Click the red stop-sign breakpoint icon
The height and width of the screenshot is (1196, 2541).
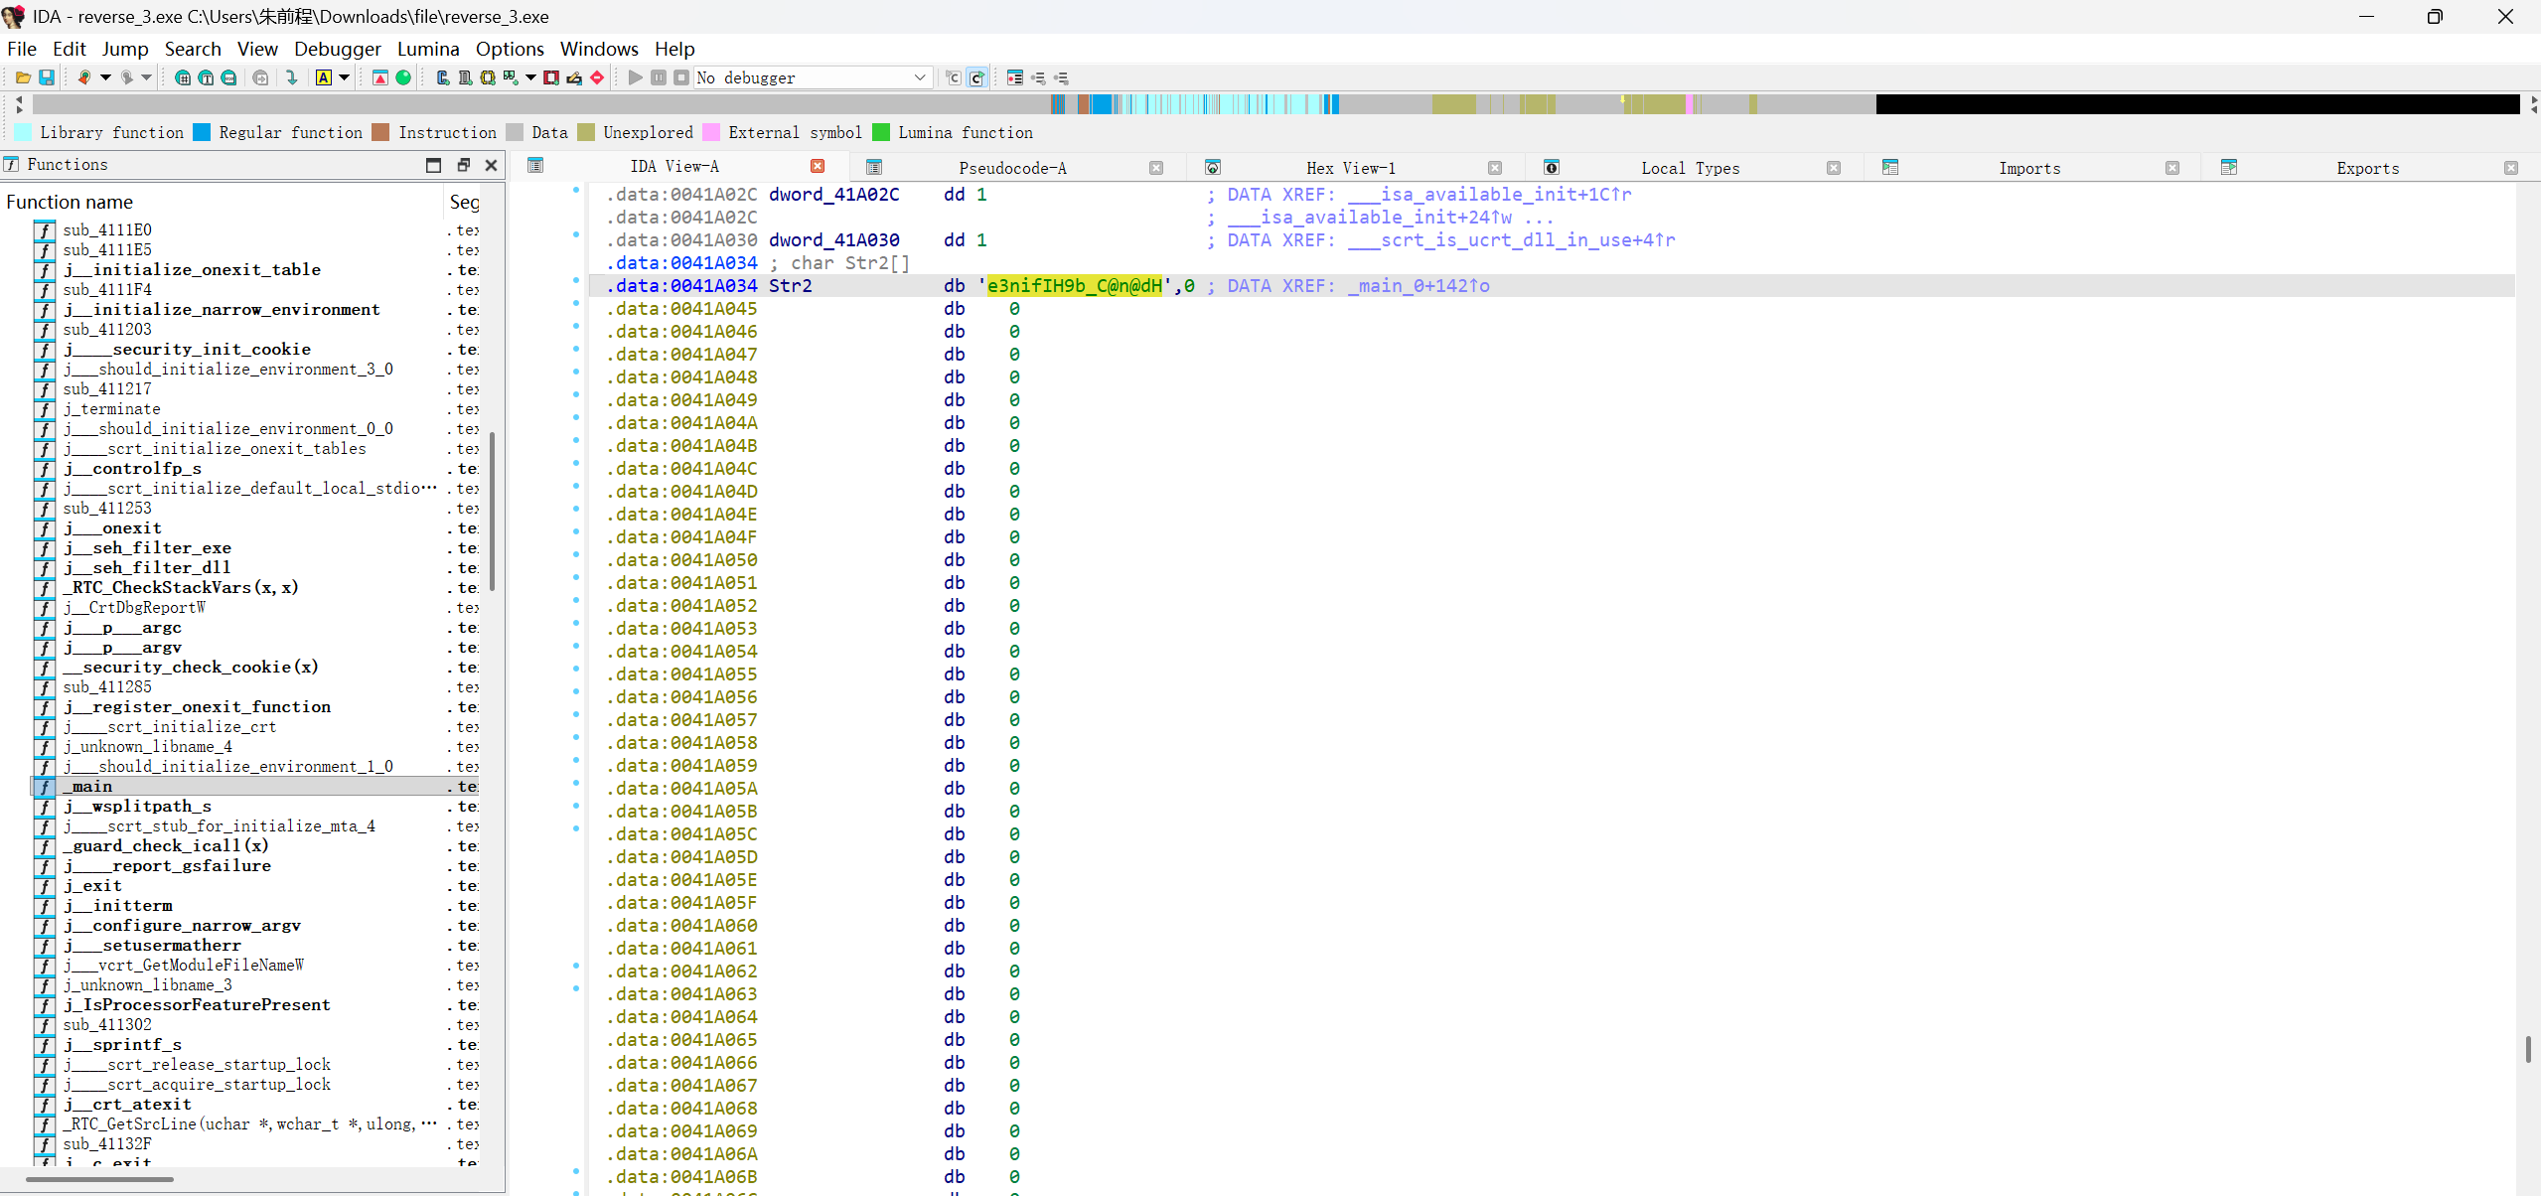pos(597,77)
